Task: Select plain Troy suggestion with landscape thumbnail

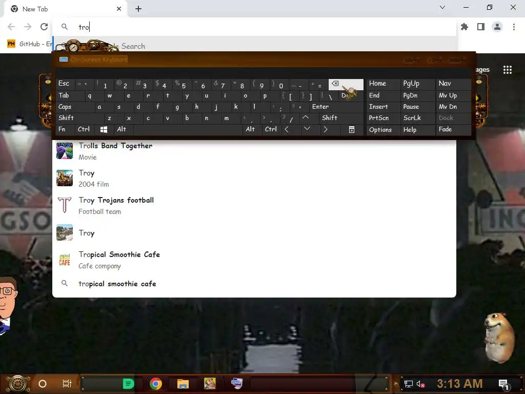Action: click(254, 233)
